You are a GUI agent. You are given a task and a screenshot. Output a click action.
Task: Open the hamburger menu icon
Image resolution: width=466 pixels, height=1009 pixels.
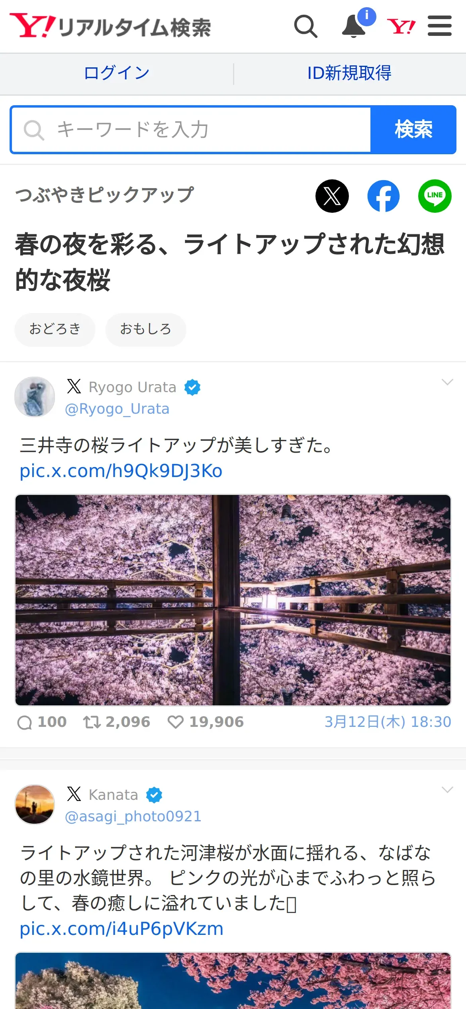click(439, 26)
